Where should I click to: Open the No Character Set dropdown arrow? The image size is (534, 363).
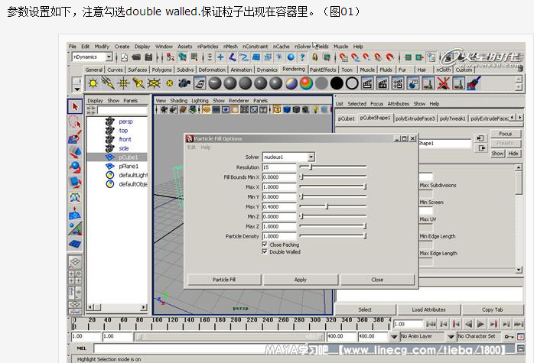[451, 336]
